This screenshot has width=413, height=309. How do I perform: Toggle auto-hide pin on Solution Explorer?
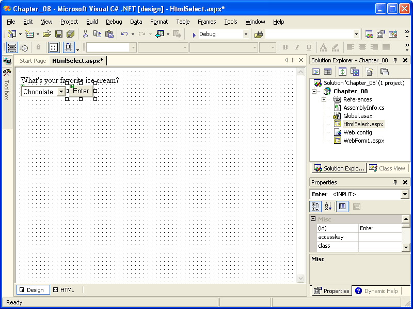pyautogui.click(x=395, y=60)
